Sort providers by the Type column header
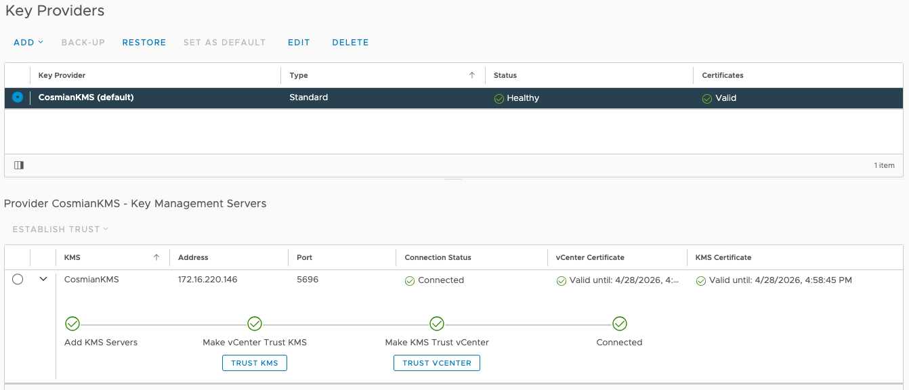This screenshot has width=909, height=390. point(299,75)
